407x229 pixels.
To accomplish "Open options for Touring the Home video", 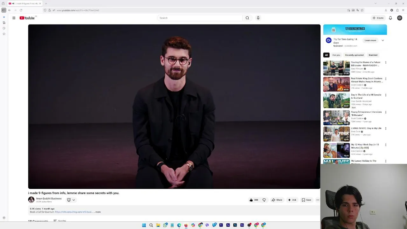I will pyautogui.click(x=386, y=63).
